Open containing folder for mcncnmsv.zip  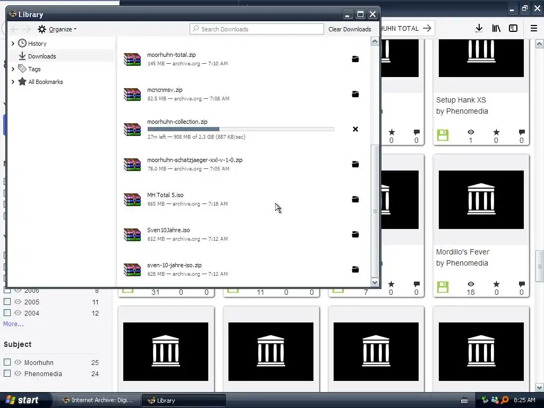point(355,94)
